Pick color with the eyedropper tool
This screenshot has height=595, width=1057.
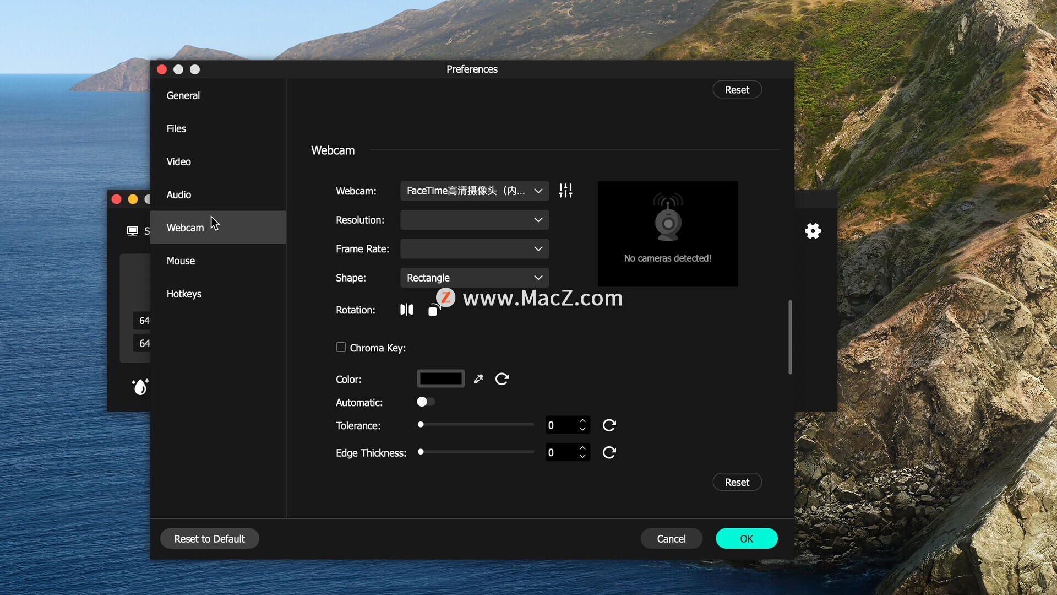click(478, 379)
